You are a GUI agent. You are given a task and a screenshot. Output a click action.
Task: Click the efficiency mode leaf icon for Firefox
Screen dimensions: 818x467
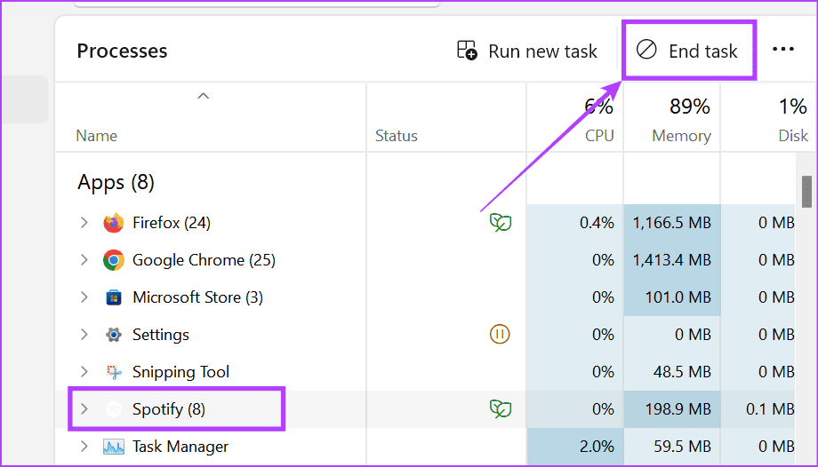point(501,223)
